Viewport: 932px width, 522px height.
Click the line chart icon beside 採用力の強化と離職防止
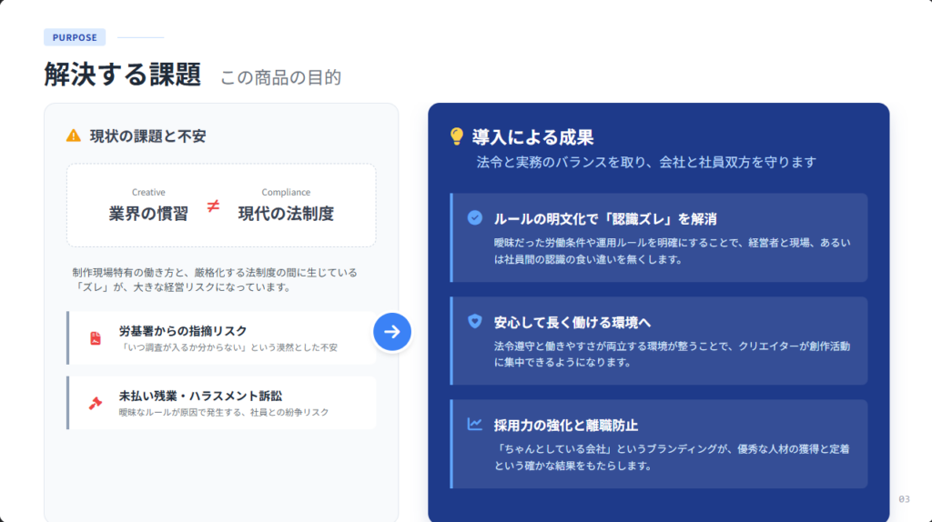coord(474,424)
